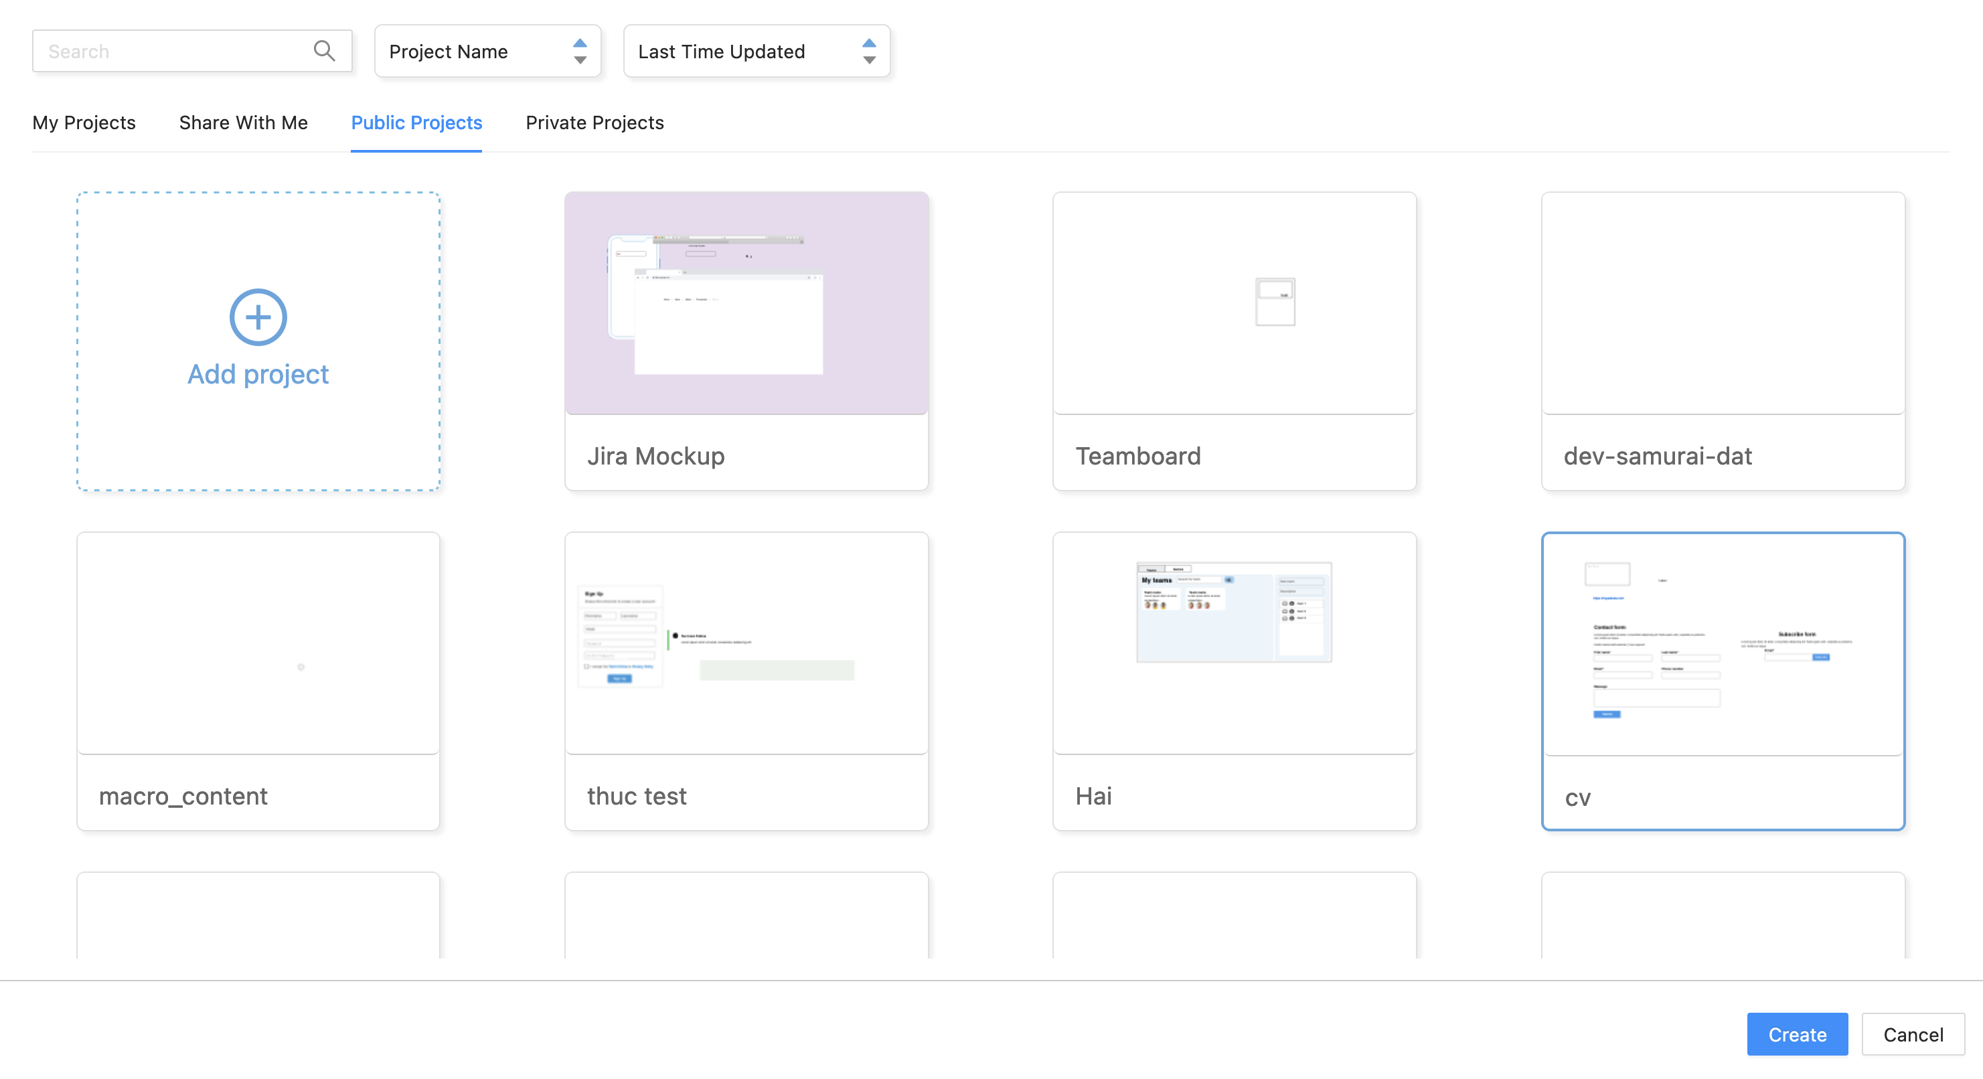Click the plus circle Add project icon
This screenshot has height=1079, width=1983.
click(x=258, y=317)
